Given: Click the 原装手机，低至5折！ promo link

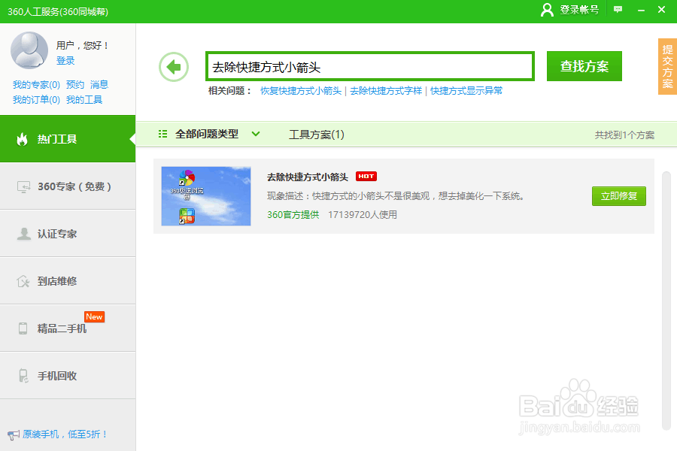Looking at the screenshot, I should tap(65, 434).
